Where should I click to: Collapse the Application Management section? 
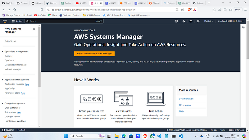coord(2,80)
